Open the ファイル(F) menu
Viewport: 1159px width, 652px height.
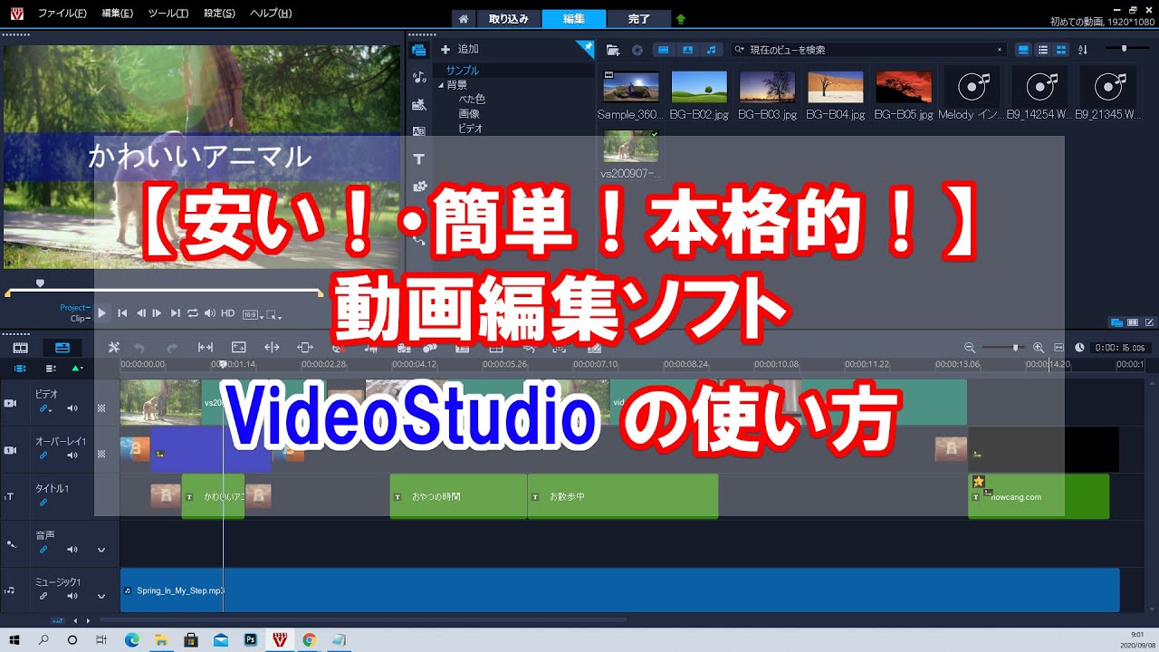[x=62, y=14]
